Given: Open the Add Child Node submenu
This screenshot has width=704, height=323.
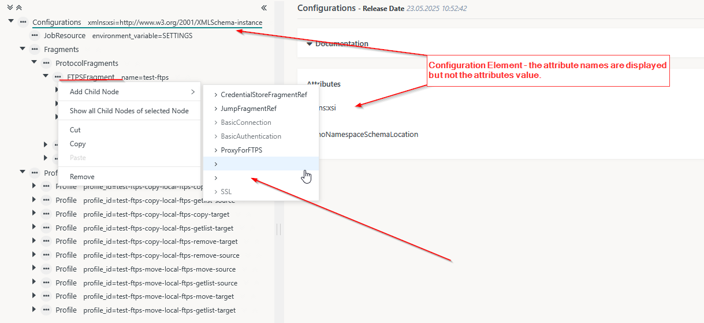Looking at the screenshot, I should coord(129,92).
